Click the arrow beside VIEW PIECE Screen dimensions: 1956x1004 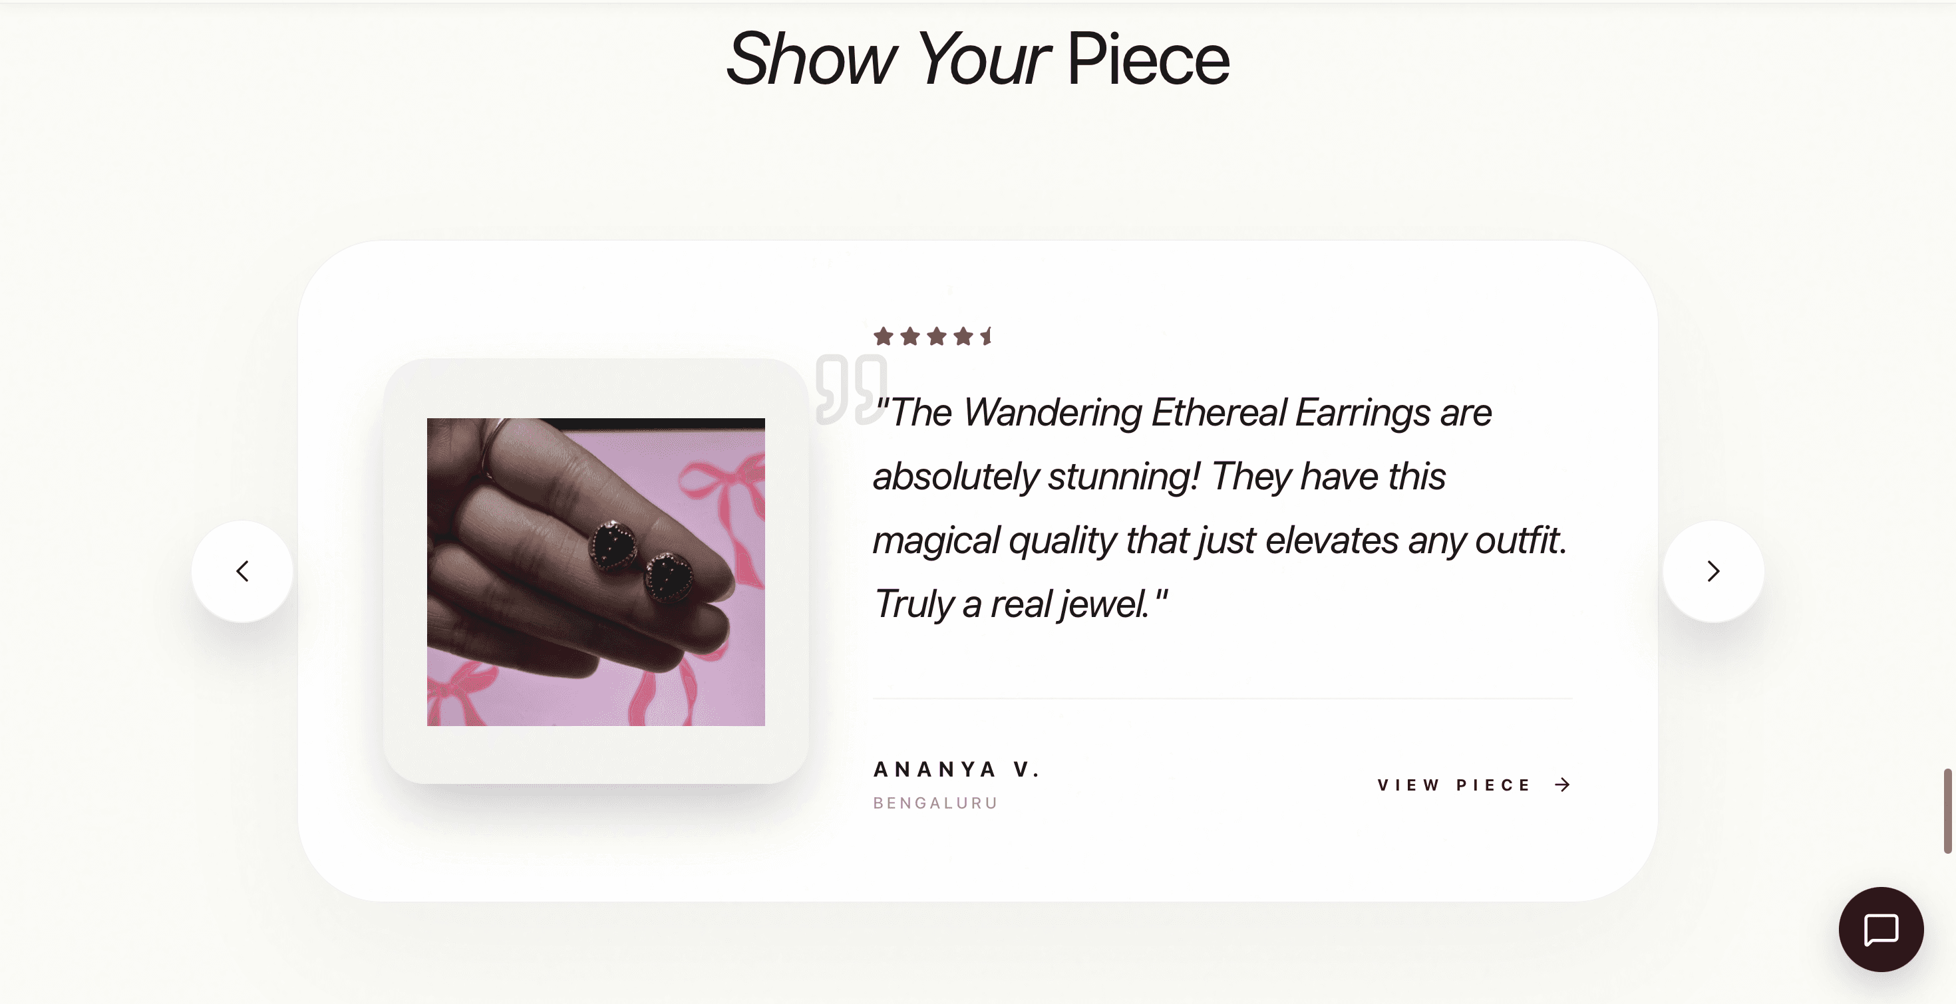[1562, 785]
